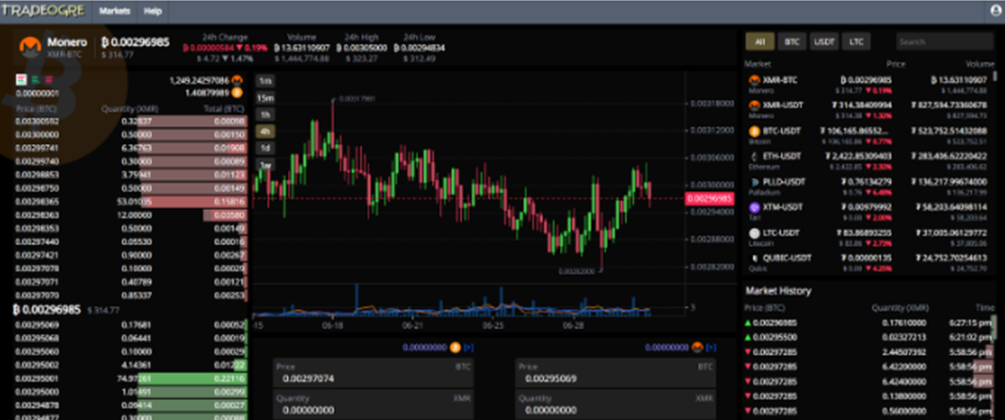Sort market list by Volume header
The height and width of the screenshot is (420, 1005).
tap(980, 64)
